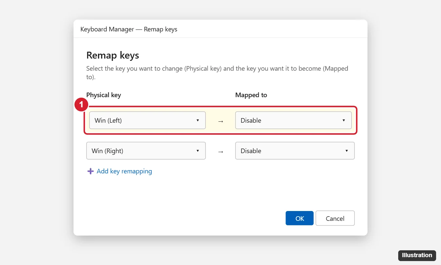Click the Keyboard Manager — Remap keys title
Viewport: 441px width, 265px height.
click(129, 29)
